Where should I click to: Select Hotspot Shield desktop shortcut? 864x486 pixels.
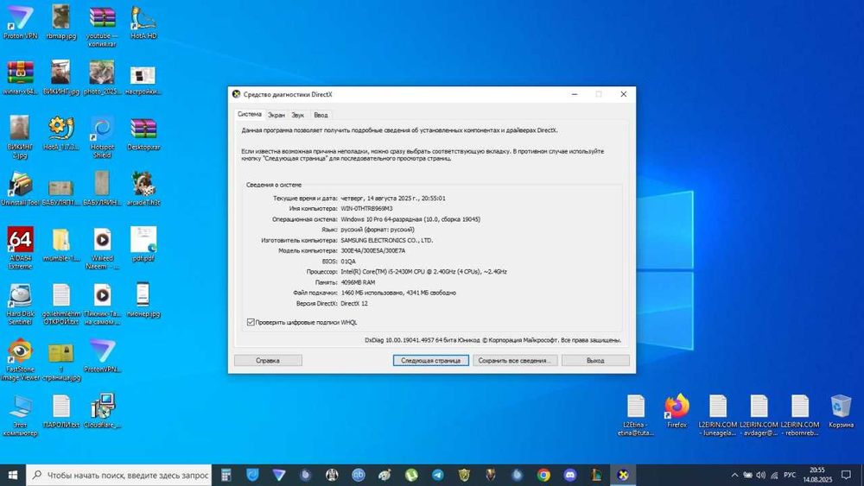tap(102, 137)
